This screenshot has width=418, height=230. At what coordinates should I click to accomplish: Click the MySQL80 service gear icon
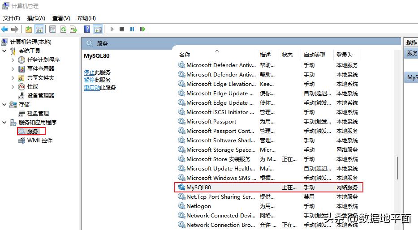182,187
